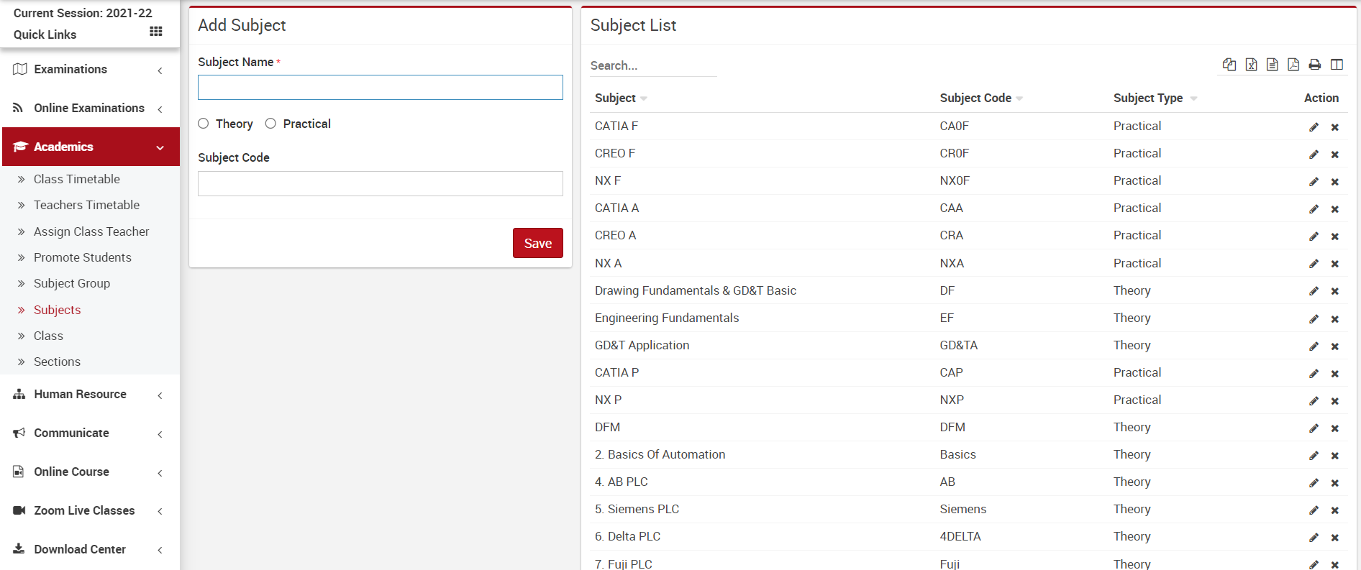Open the Subject Group page
Image resolution: width=1361 pixels, height=570 pixels.
point(72,283)
